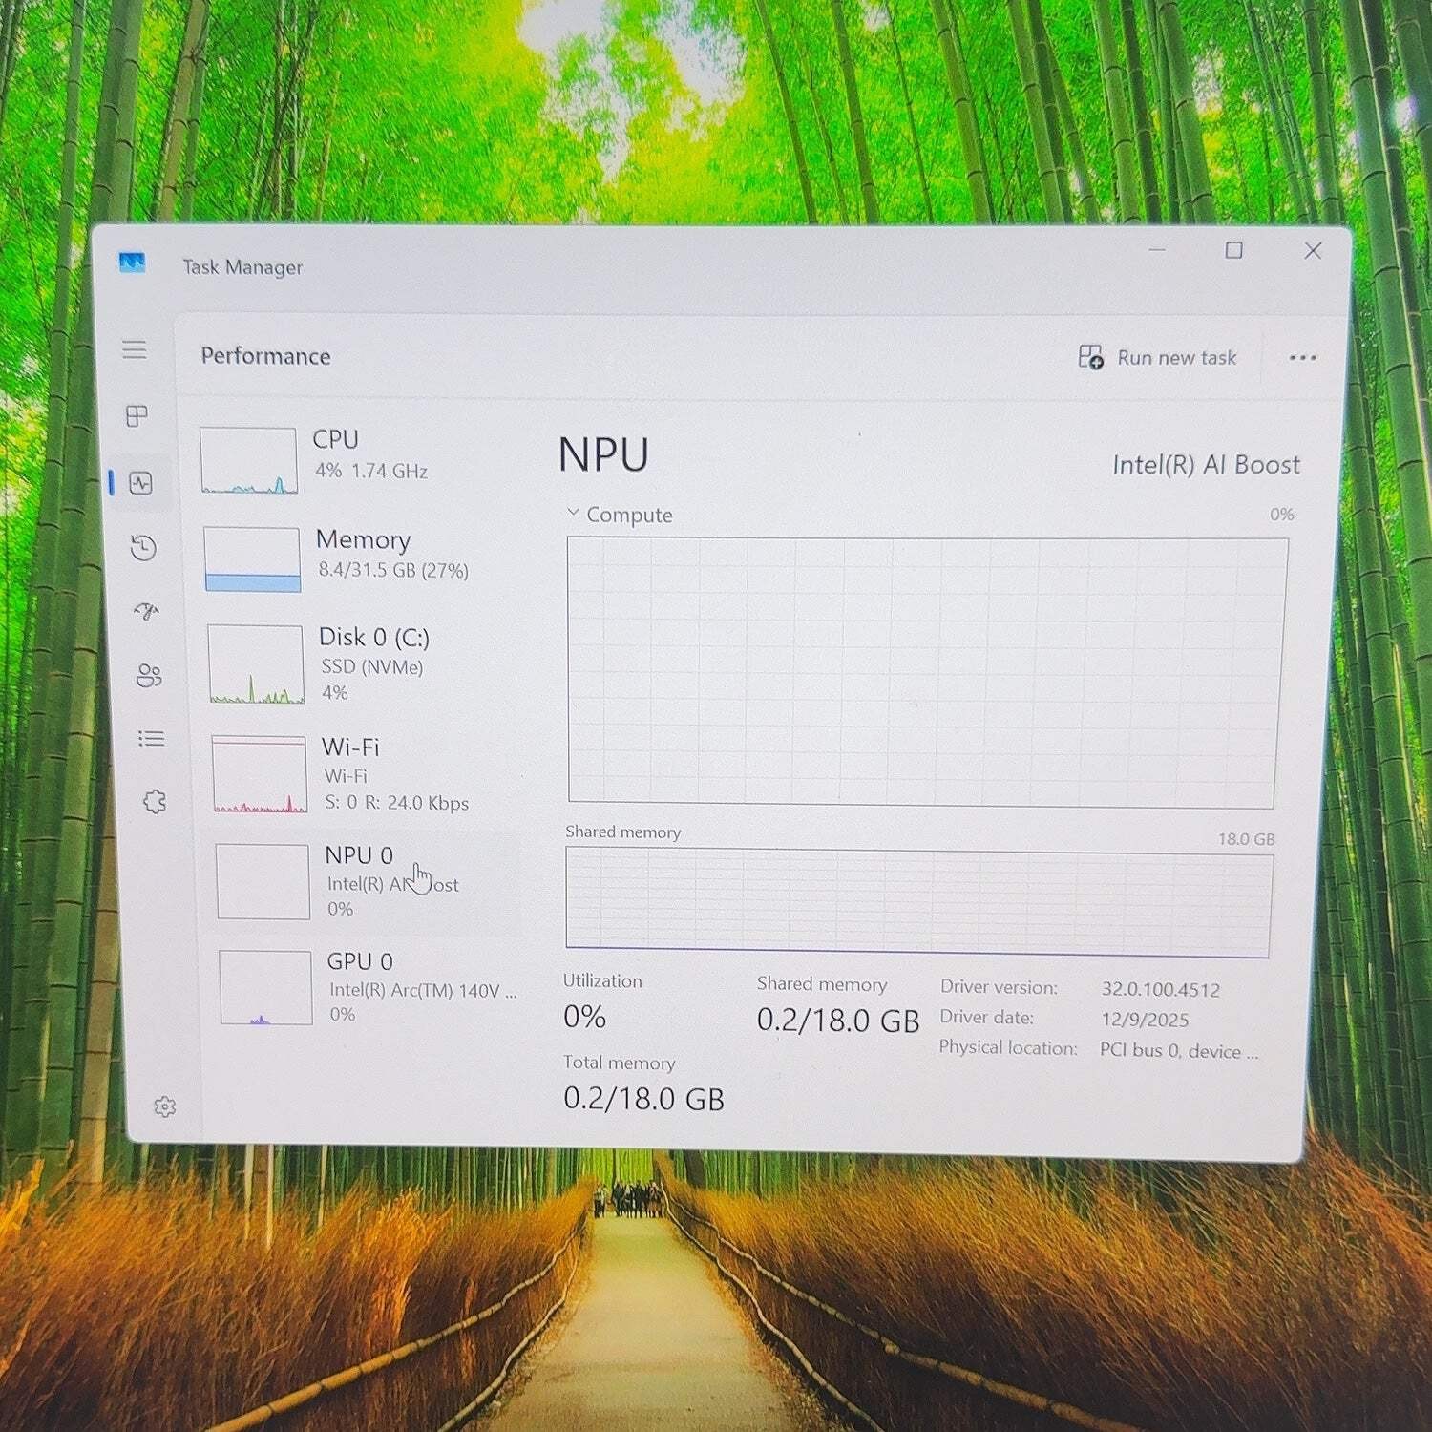Click Intel(R) Arc(TM) 140V label
This screenshot has height=1432, width=1432.
click(x=423, y=991)
